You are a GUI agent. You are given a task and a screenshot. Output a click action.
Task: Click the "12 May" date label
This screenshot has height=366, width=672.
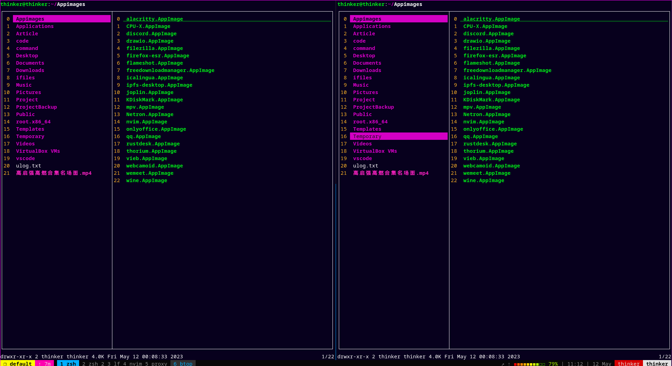pyautogui.click(x=602, y=364)
